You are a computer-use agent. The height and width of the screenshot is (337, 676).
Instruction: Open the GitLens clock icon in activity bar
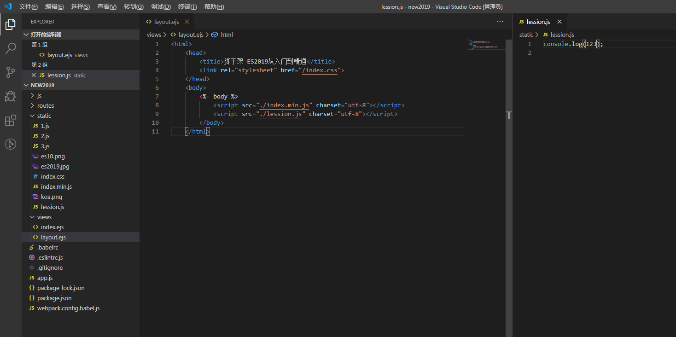[x=11, y=144]
